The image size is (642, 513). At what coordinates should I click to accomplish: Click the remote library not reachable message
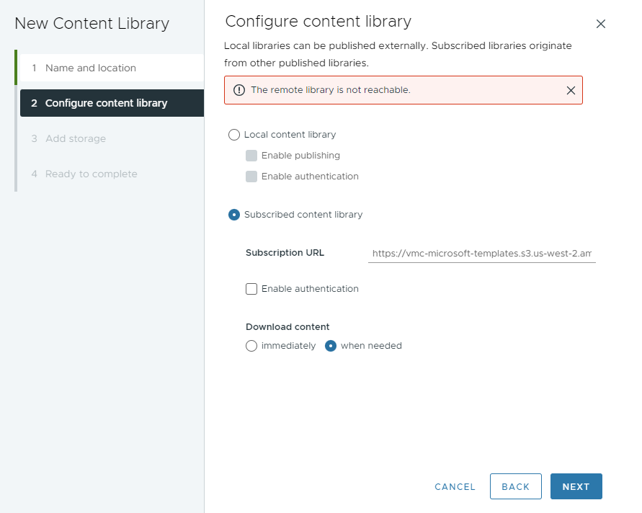[x=331, y=90]
